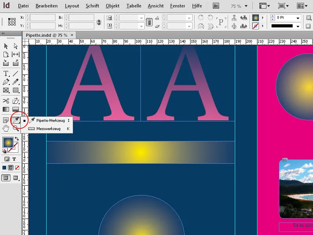Click fill gradient swatch in toolbox
Image resolution: width=313 pixels, height=235 pixels.
pyautogui.click(x=8, y=143)
